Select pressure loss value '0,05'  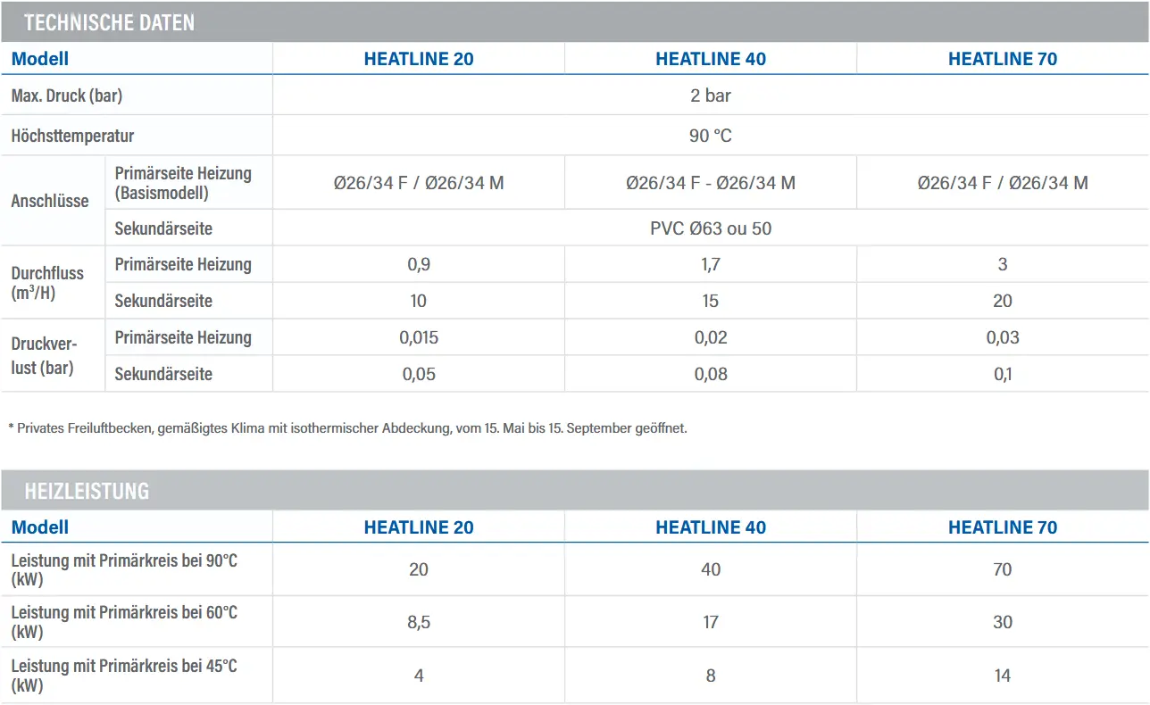pos(419,374)
